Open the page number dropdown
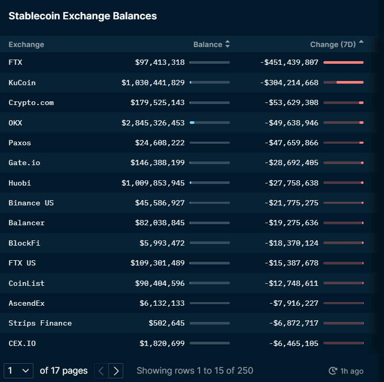Viewport: 384px width, 382px height. [18, 371]
